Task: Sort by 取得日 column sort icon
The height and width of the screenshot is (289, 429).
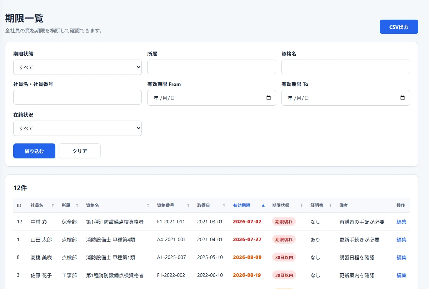Action: point(224,206)
